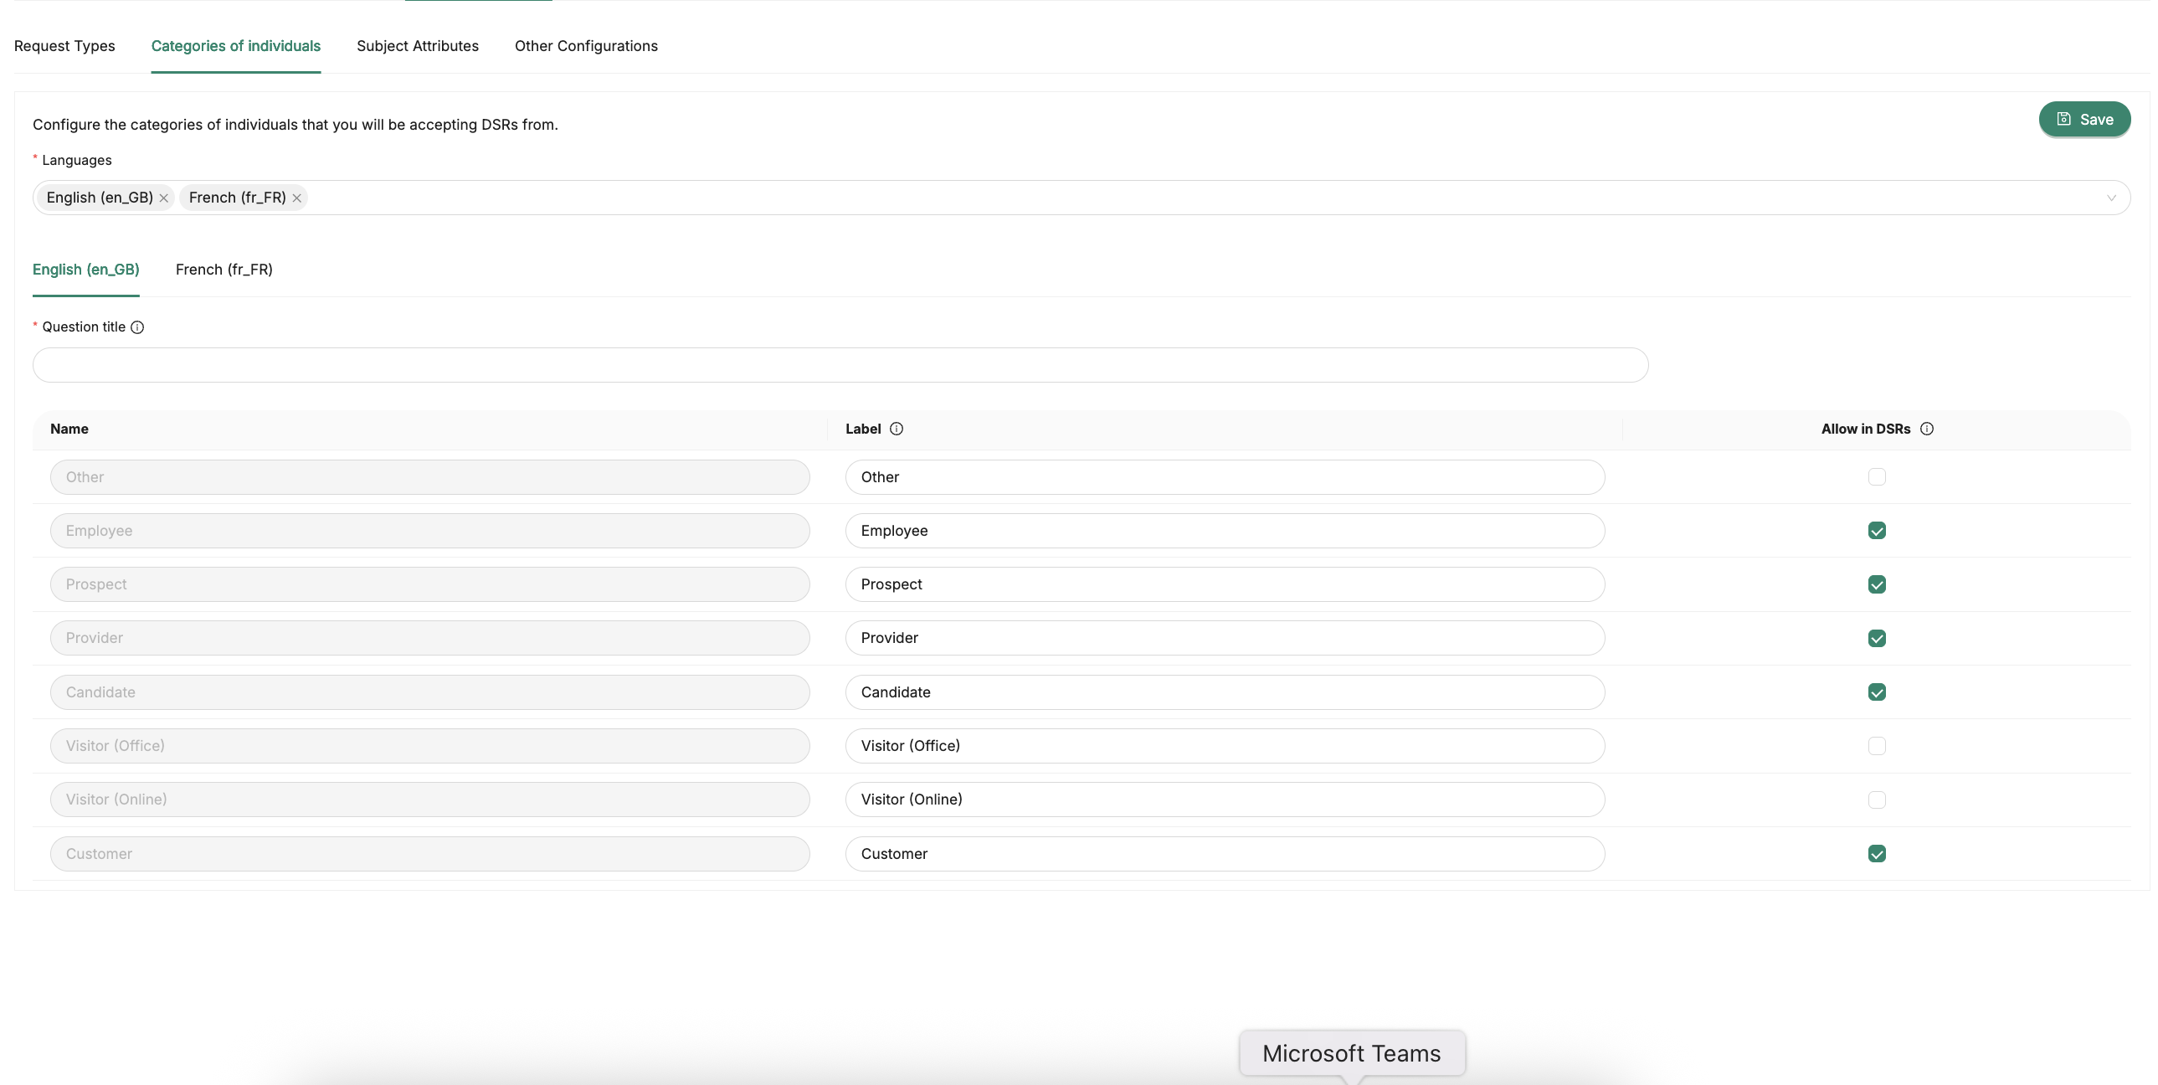
Task: Open the Subject Attributes tab
Action: (x=417, y=46)
